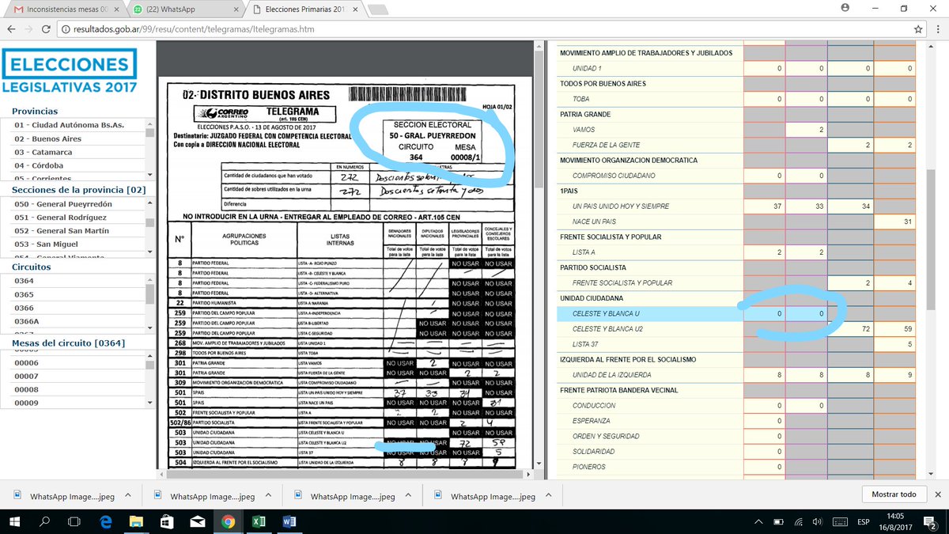
Task: Click Mostrar todo in downloads bar
Action: point(894,494)
